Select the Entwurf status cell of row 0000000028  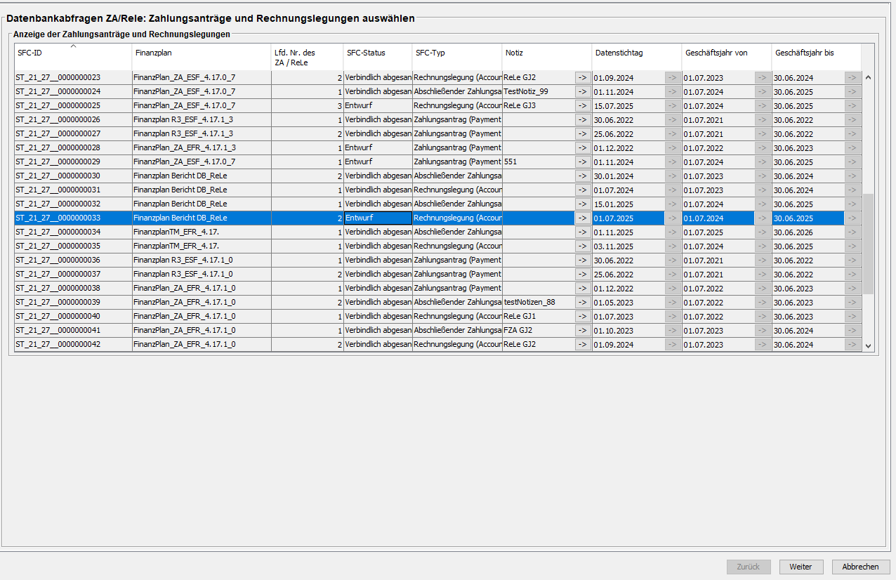tap(377, 147)
